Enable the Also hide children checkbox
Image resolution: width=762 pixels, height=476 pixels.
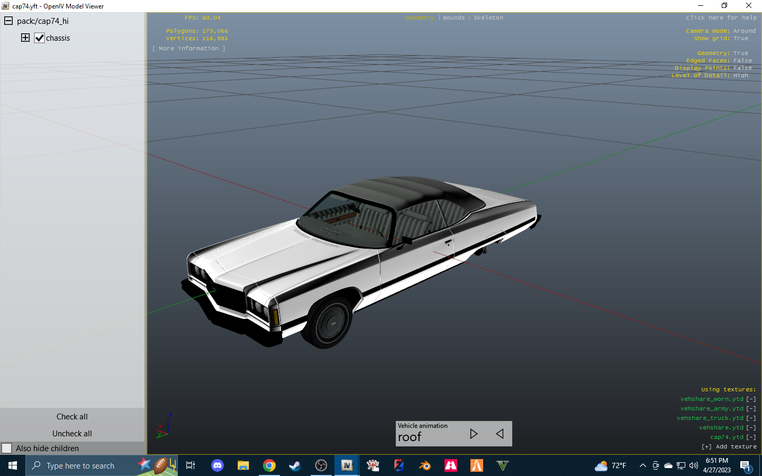pos(7,448)
